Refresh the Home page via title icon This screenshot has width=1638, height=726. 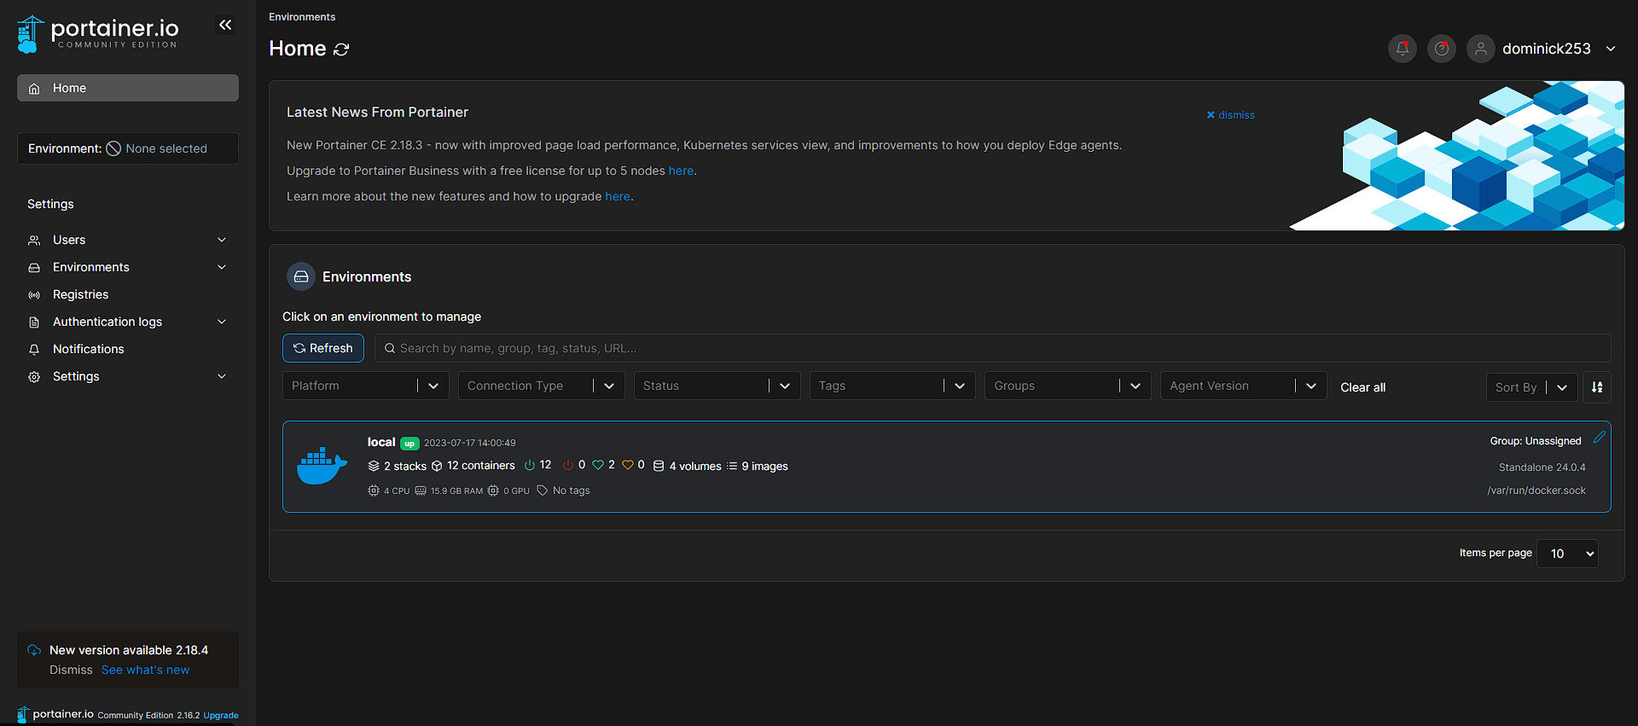tap(341, 49)
